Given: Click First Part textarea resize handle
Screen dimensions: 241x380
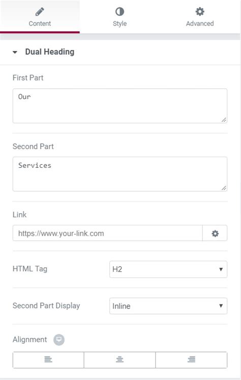Looking at the screenshot, I should 224,120.
